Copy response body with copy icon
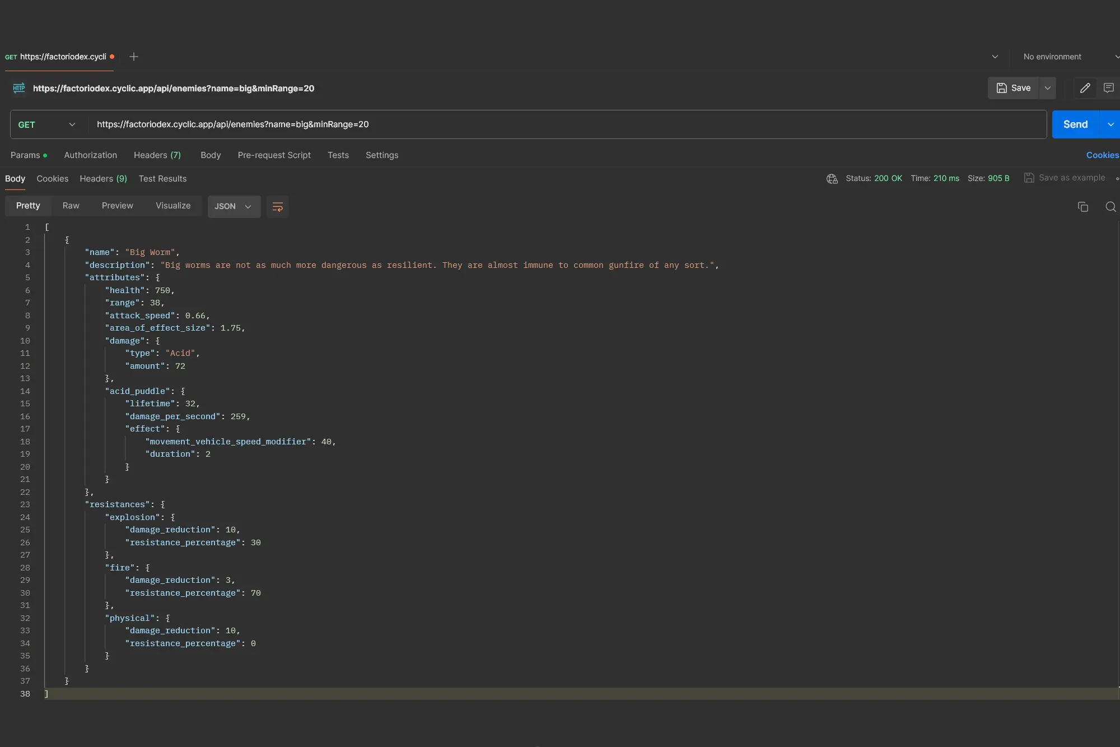The width and height of the screenshot is (1120, 747). (1083, 207)
